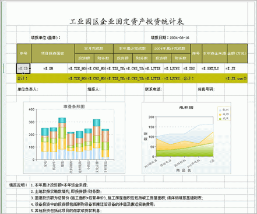Click the 联系电话 label
The width and height of the screenshot is (257, 214).
tap(153, 89)
